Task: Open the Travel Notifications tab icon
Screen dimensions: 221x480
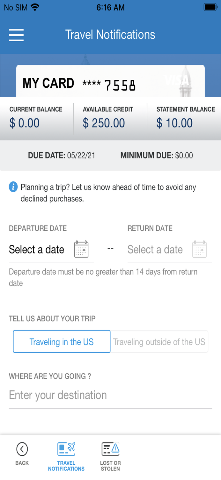Action: 66,449
